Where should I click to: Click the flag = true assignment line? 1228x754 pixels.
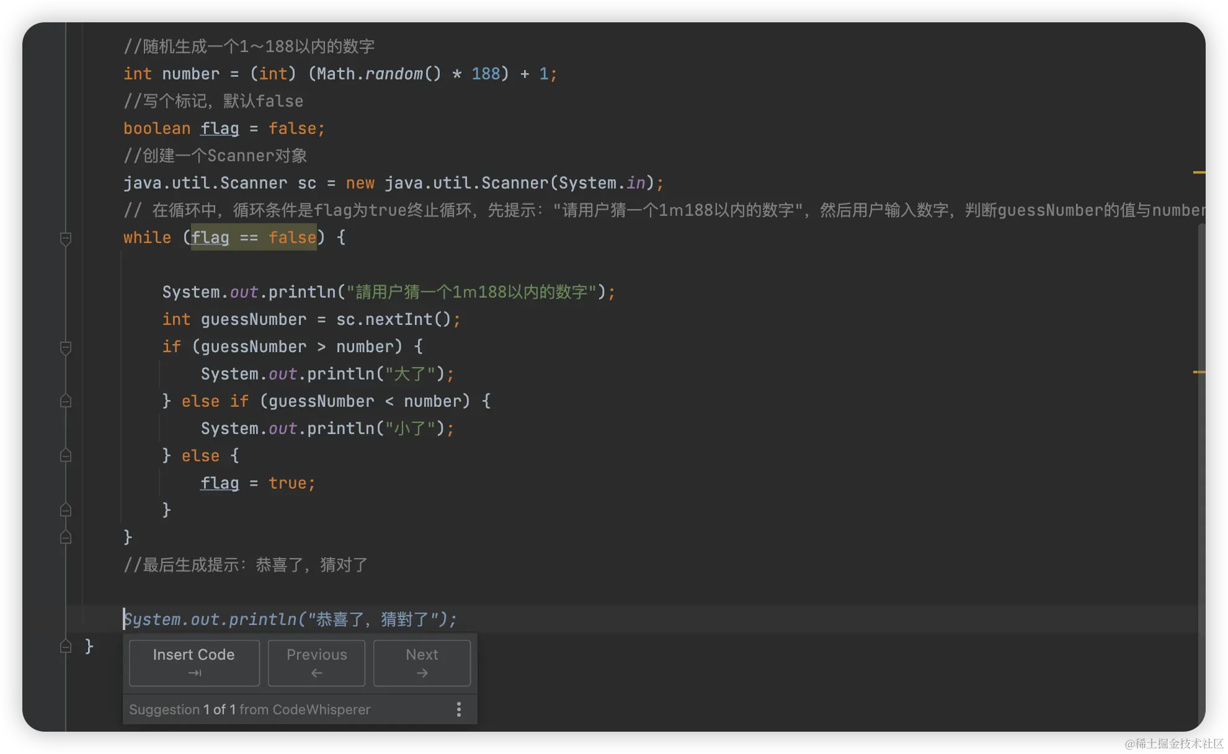(x=257, y=483)
